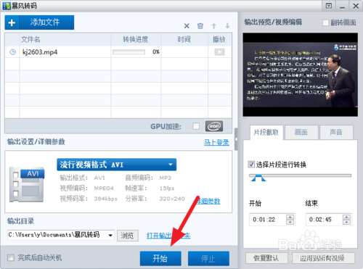Click conversion progress bar of kj2603.mp4

tap(129, 52)
